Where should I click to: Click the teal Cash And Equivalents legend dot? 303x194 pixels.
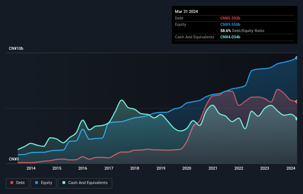click(x=64, y=183)
